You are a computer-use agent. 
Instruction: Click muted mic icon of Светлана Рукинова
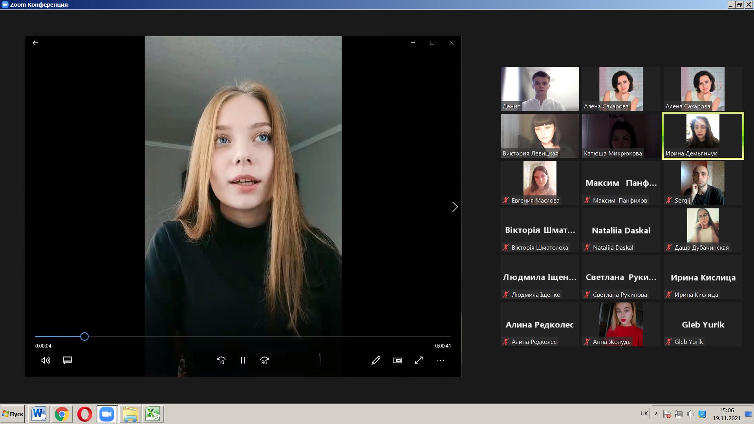click(587, 294)
